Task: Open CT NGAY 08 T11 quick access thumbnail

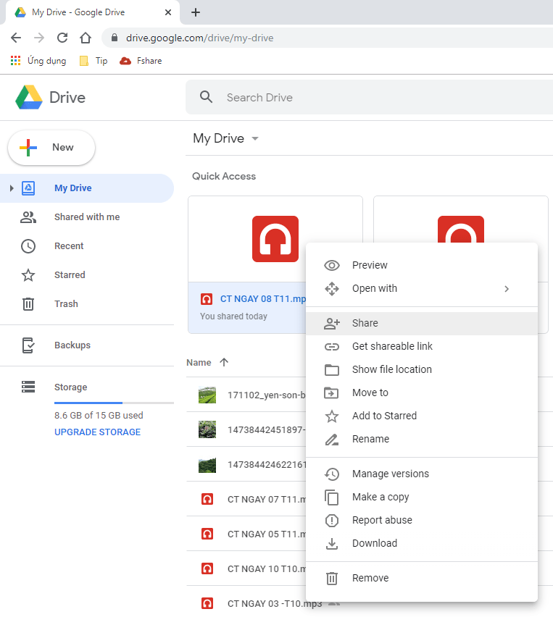Action: point(275,239)
